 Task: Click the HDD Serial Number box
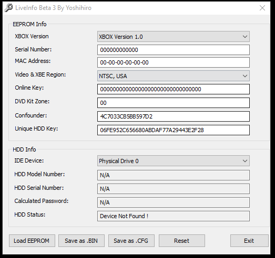[x=174, y=189]
